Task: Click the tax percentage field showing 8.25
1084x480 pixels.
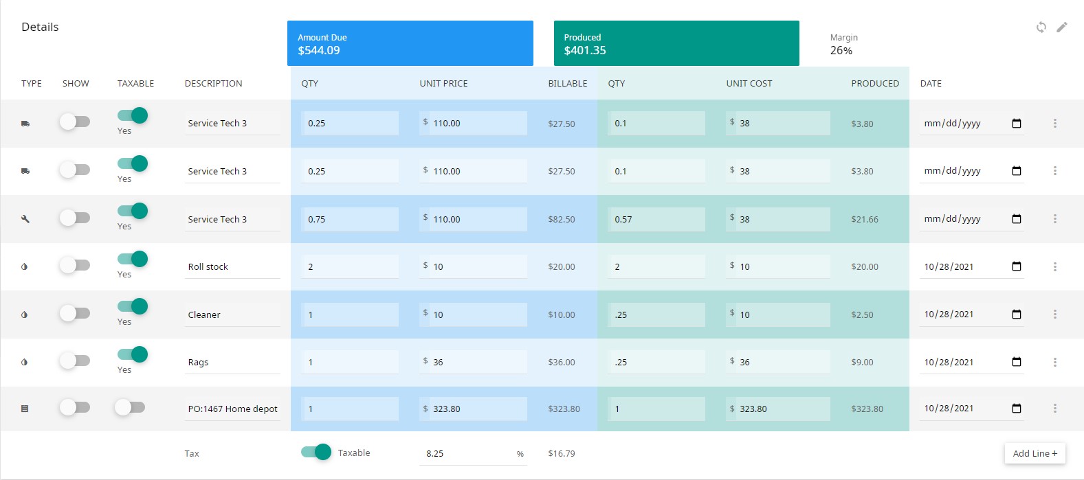Action: point(473,453)
